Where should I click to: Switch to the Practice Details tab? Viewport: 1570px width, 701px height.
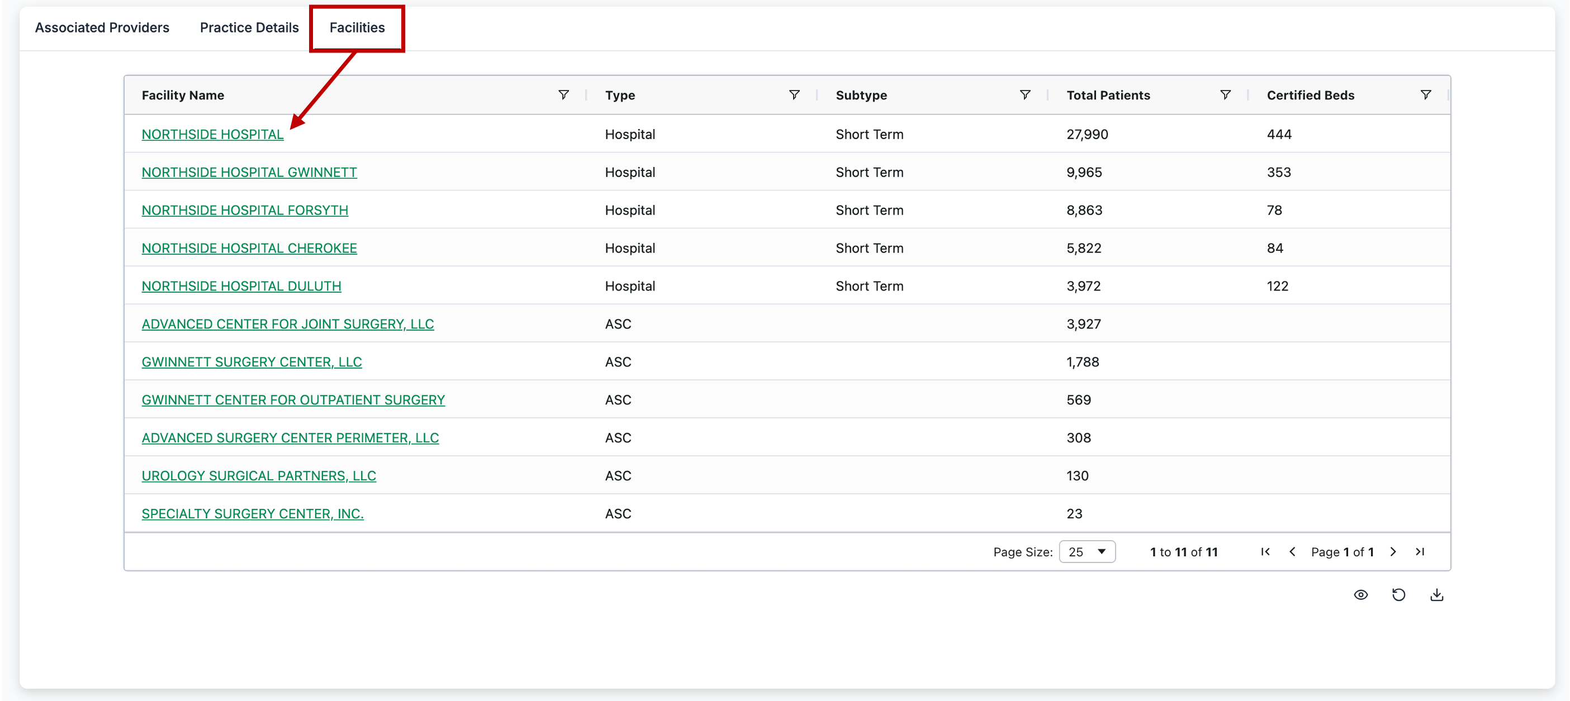249,27
